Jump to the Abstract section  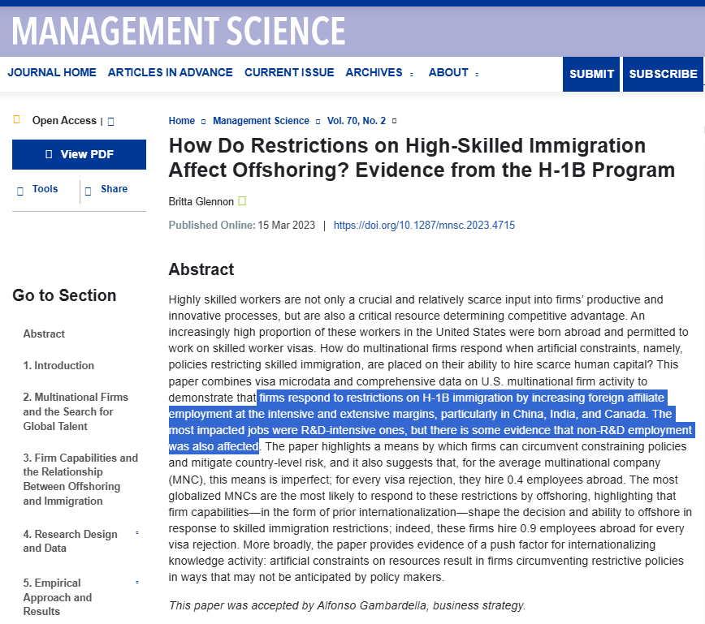click(x=44, y=334)
